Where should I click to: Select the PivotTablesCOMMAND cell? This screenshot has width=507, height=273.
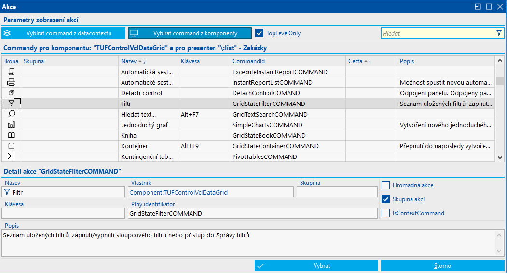[x=288, y=156]
